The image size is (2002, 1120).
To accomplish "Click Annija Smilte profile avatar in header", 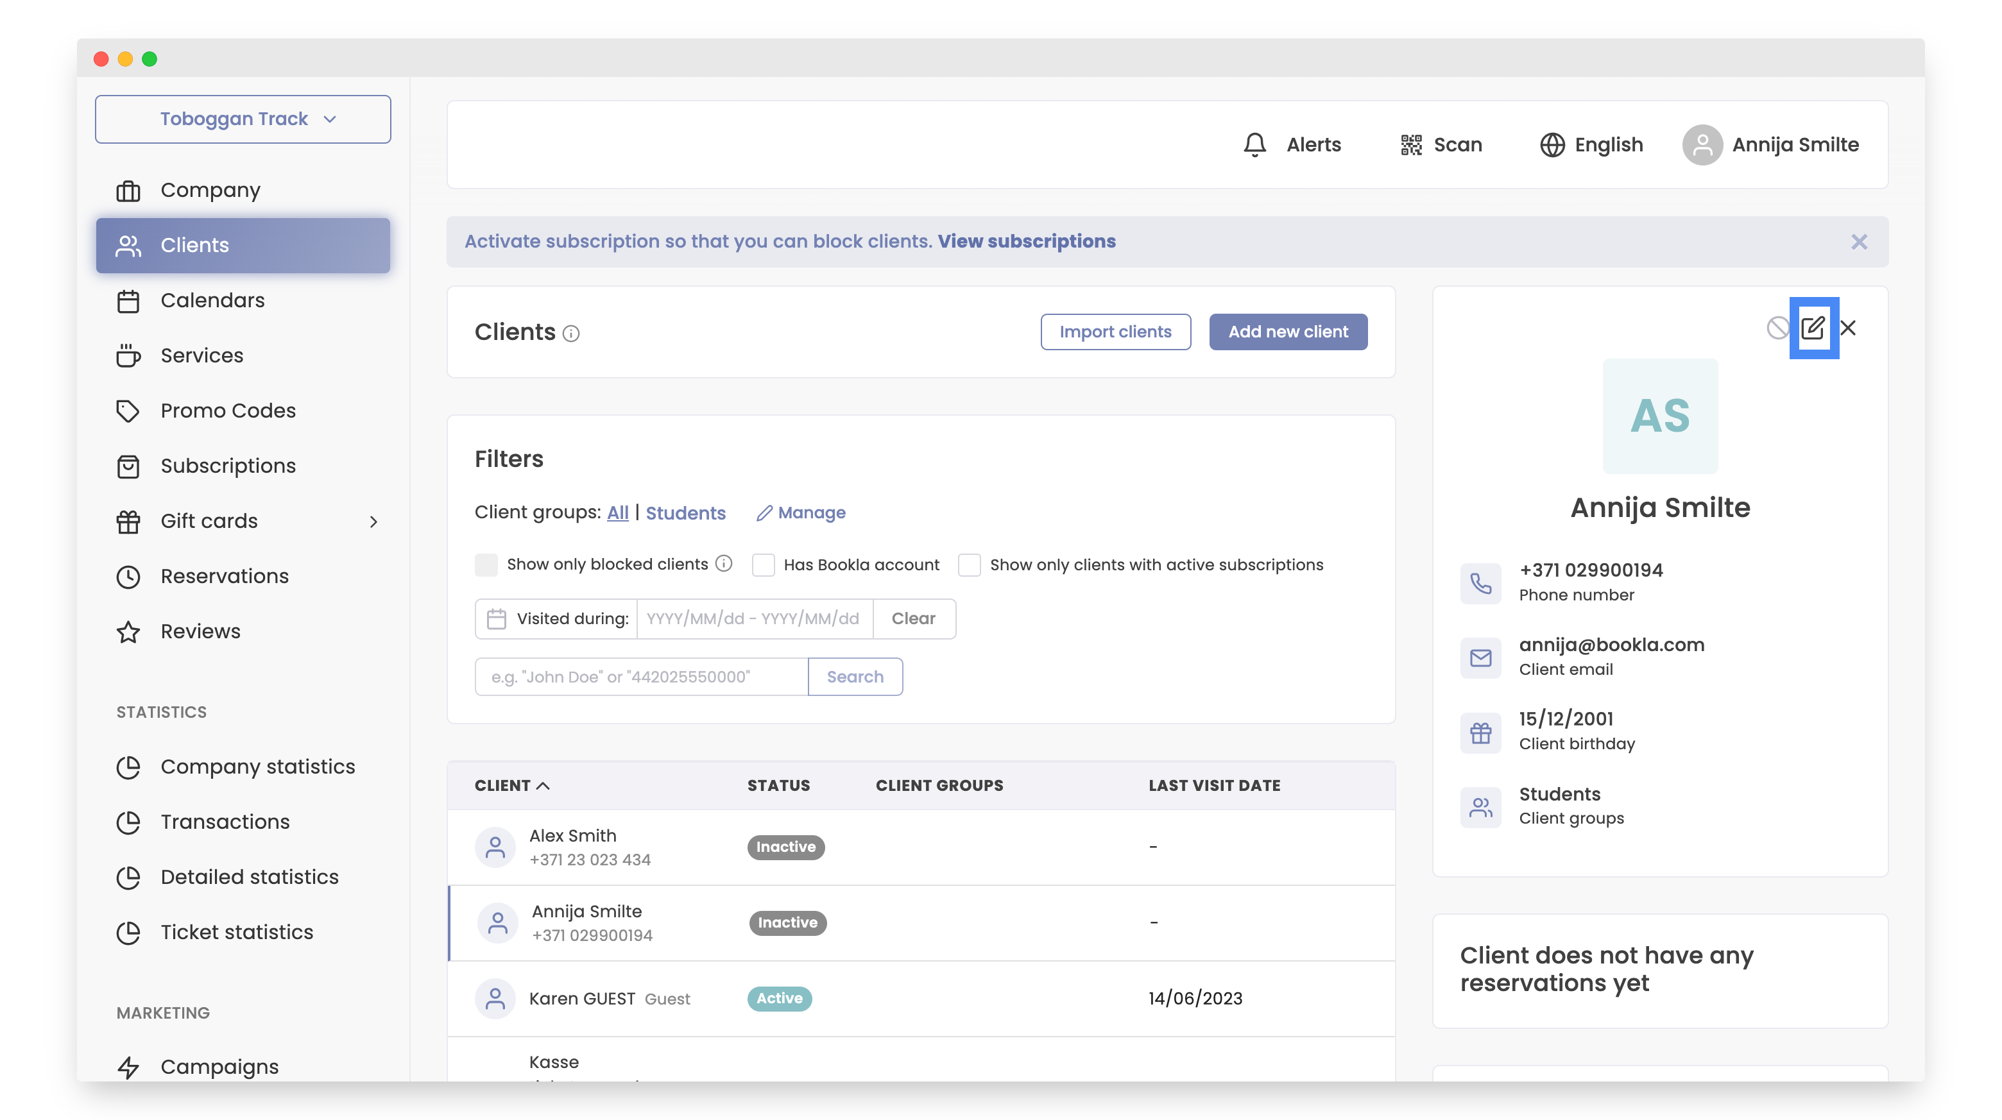I will click(x=1701, y=144).
